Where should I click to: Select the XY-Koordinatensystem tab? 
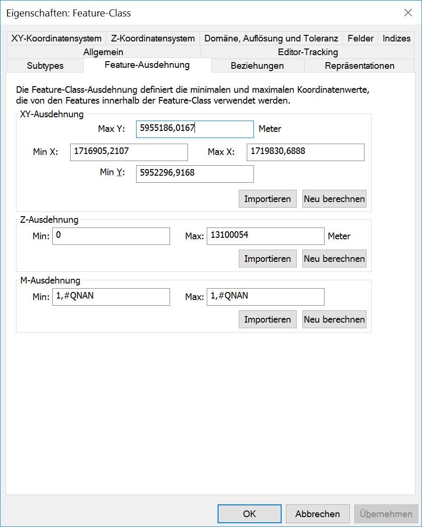tap(56, 38)
